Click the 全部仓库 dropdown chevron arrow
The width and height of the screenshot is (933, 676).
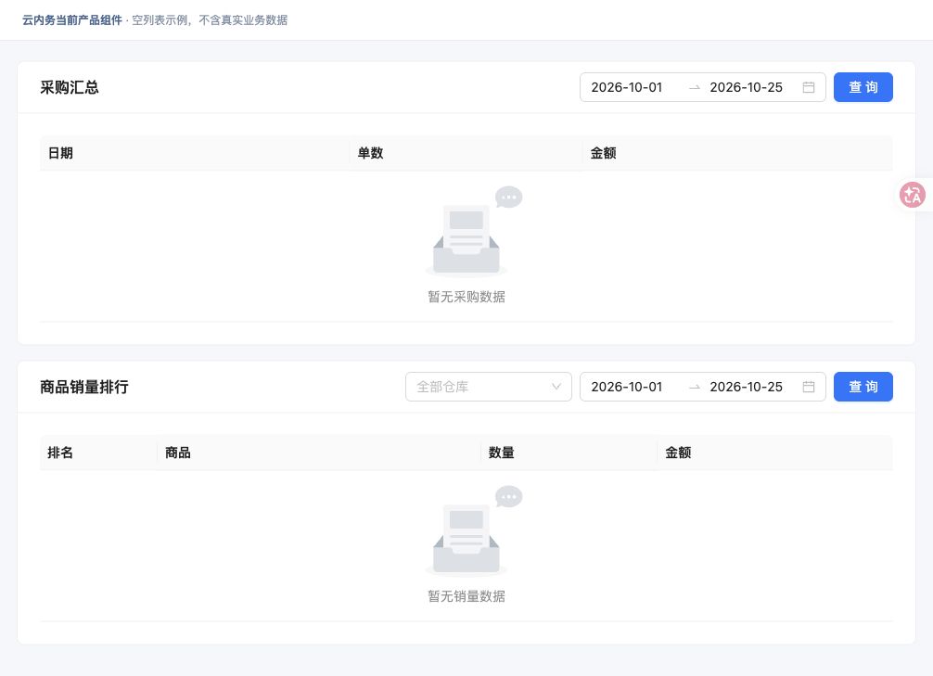tap(556, 387)
